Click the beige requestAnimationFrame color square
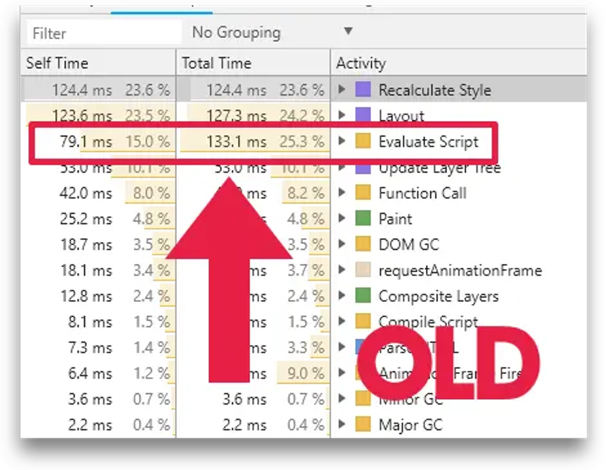This screenshot has width=606, height=470. (363, 270)
